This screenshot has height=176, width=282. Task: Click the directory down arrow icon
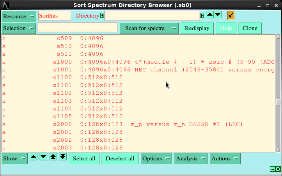[218, 15]
